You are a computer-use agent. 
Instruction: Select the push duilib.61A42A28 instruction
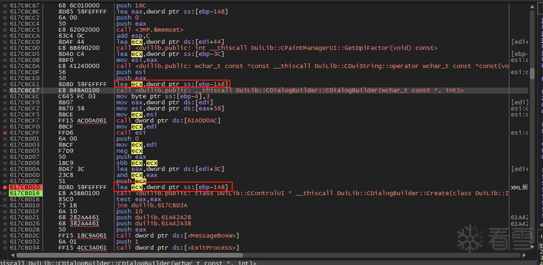[x=153, y=217]
